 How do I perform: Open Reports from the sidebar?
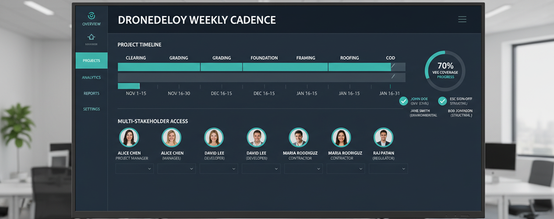[92, 93]
